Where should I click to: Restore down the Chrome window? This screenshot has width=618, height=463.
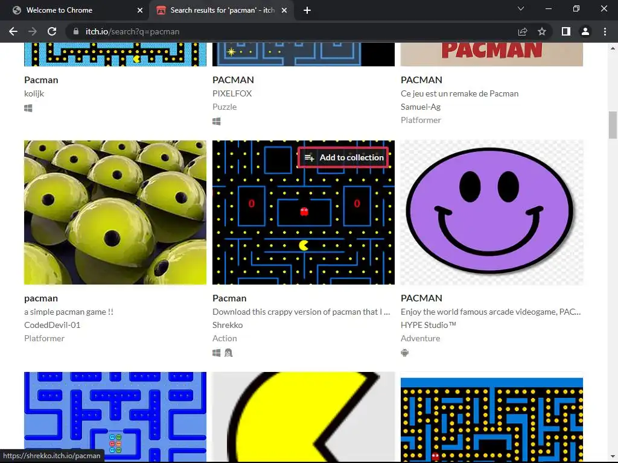(x=576, y=8)
